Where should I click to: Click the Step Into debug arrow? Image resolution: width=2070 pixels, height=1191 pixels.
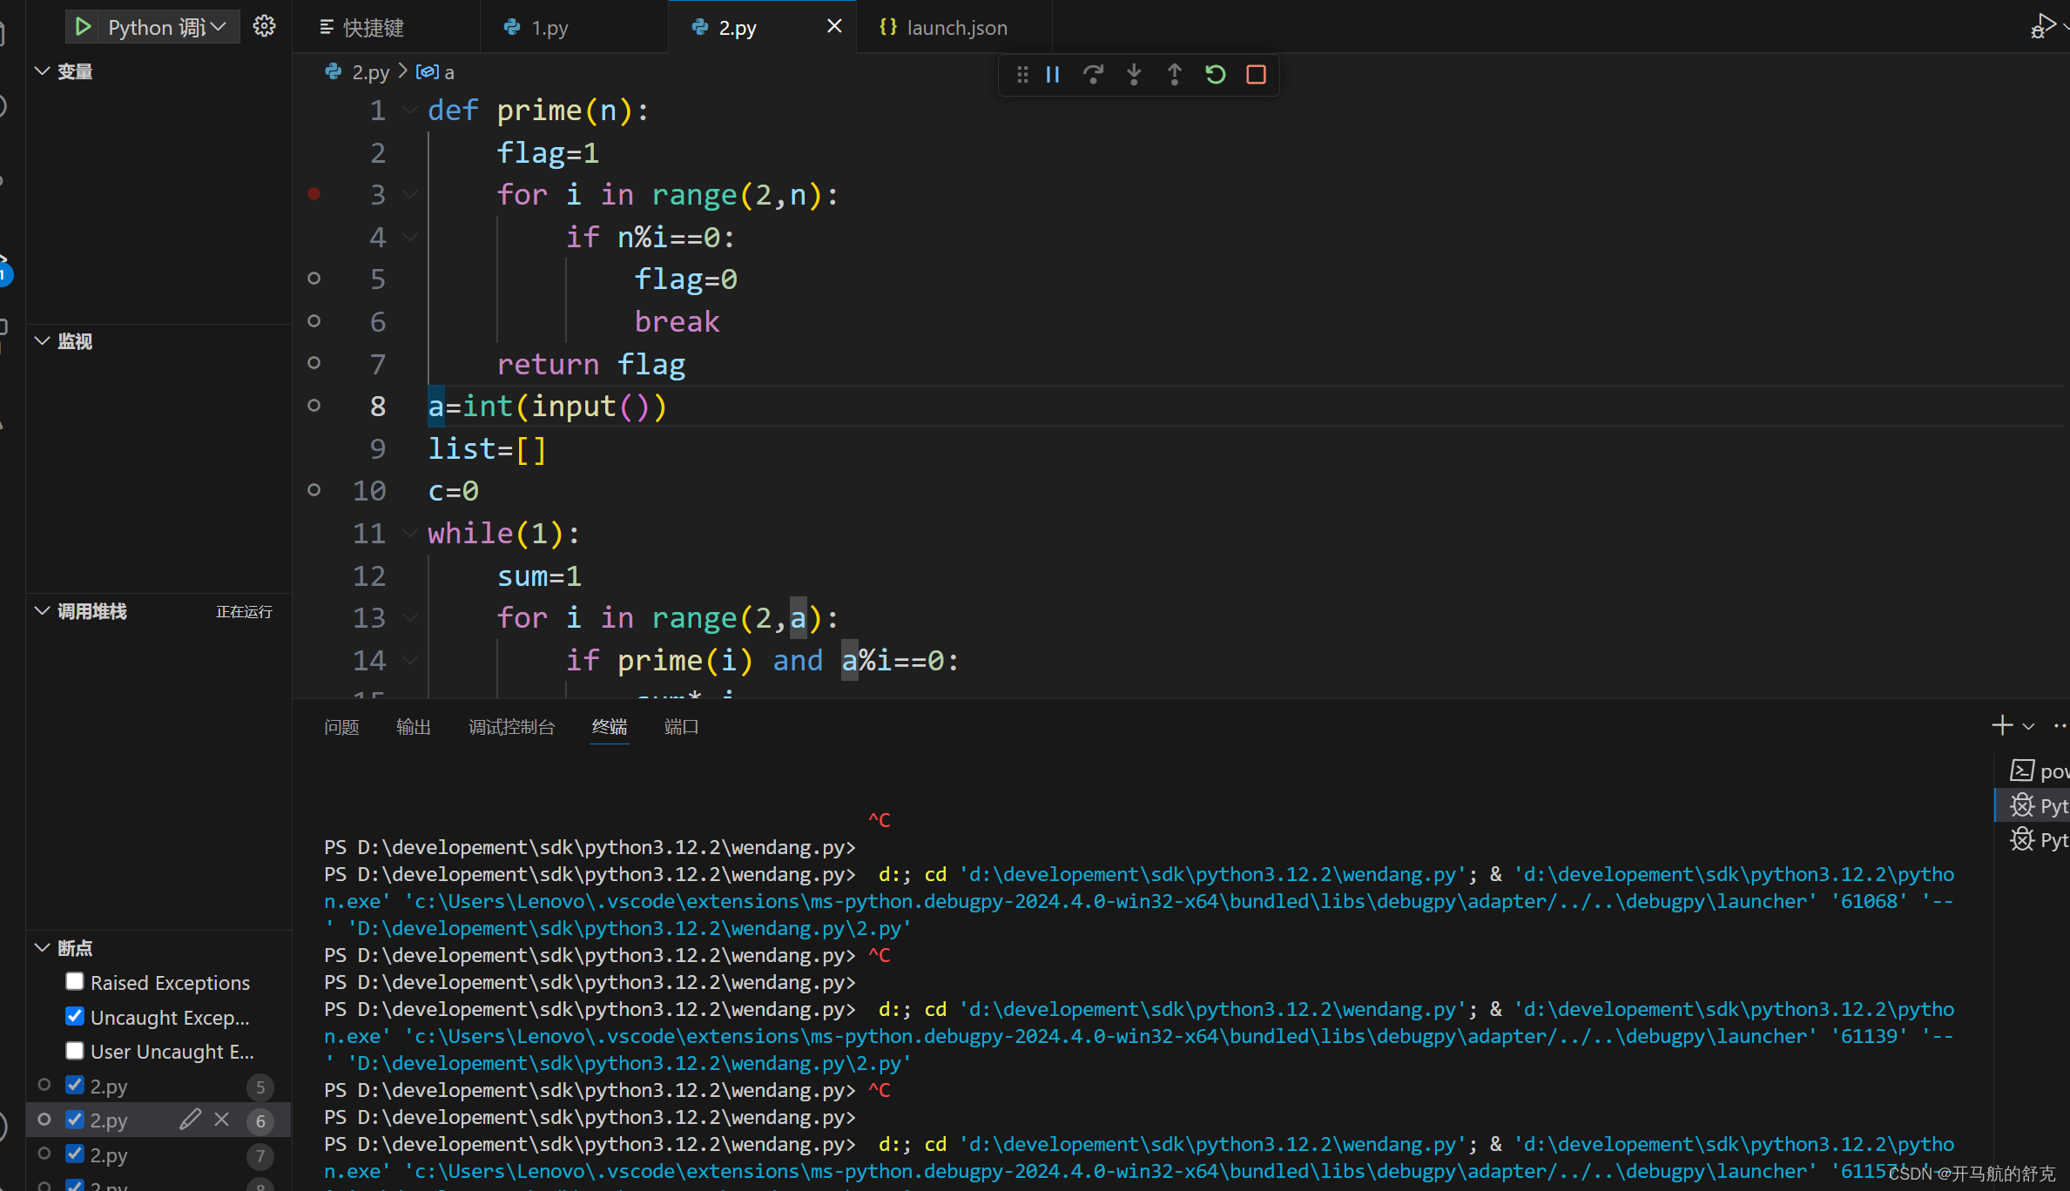[x=1134, y=75]
